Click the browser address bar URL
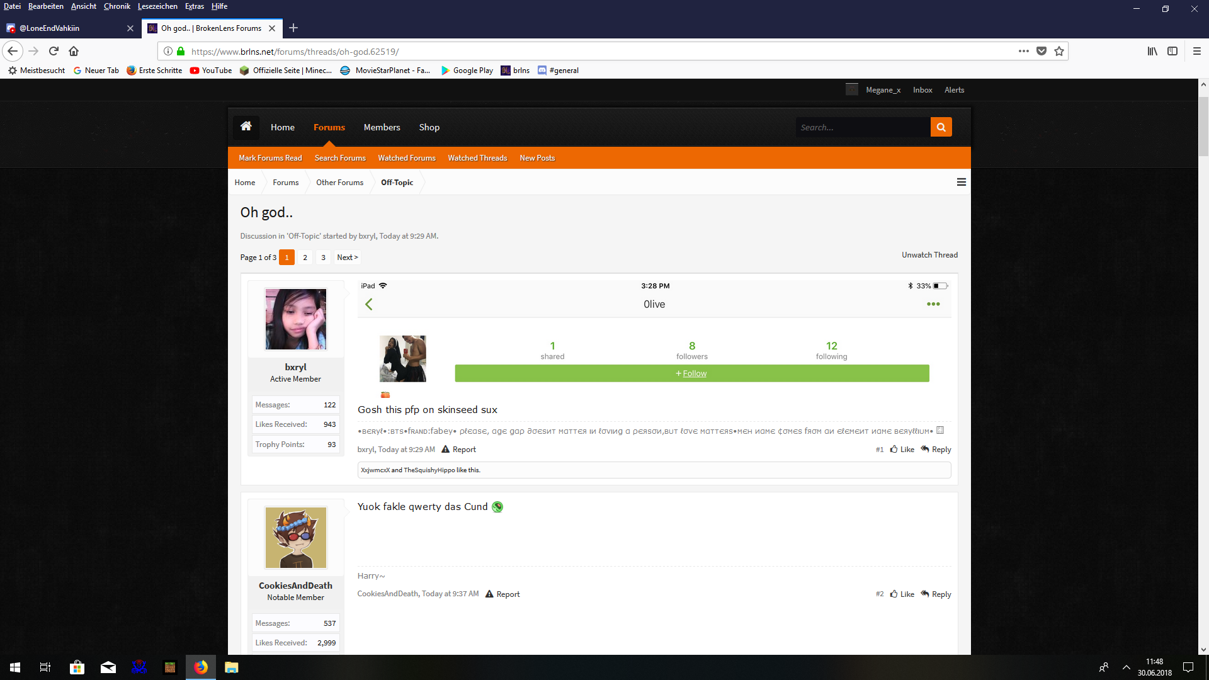This screenshot has height=680, width=1209. (295, 52)
